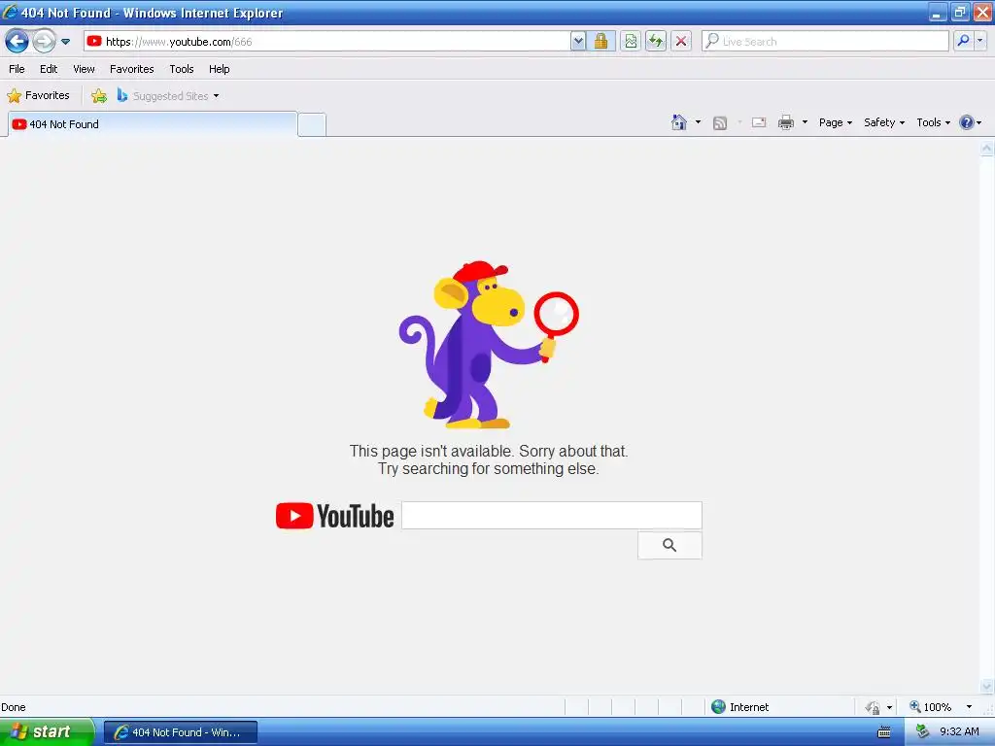Open the Page command menu
The width and height of the screenshot is (995, 746).
click(x=835, y=122)
